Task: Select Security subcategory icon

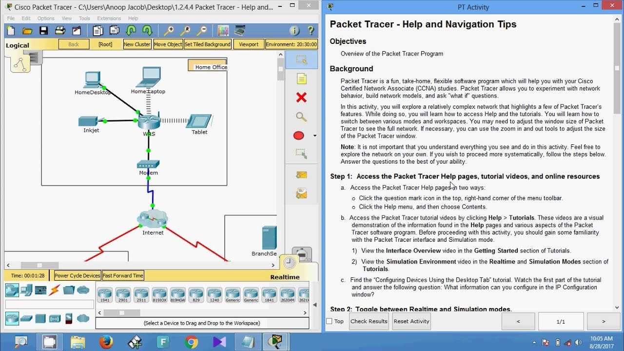Action: pyautogui.click(x=69, y=318)
